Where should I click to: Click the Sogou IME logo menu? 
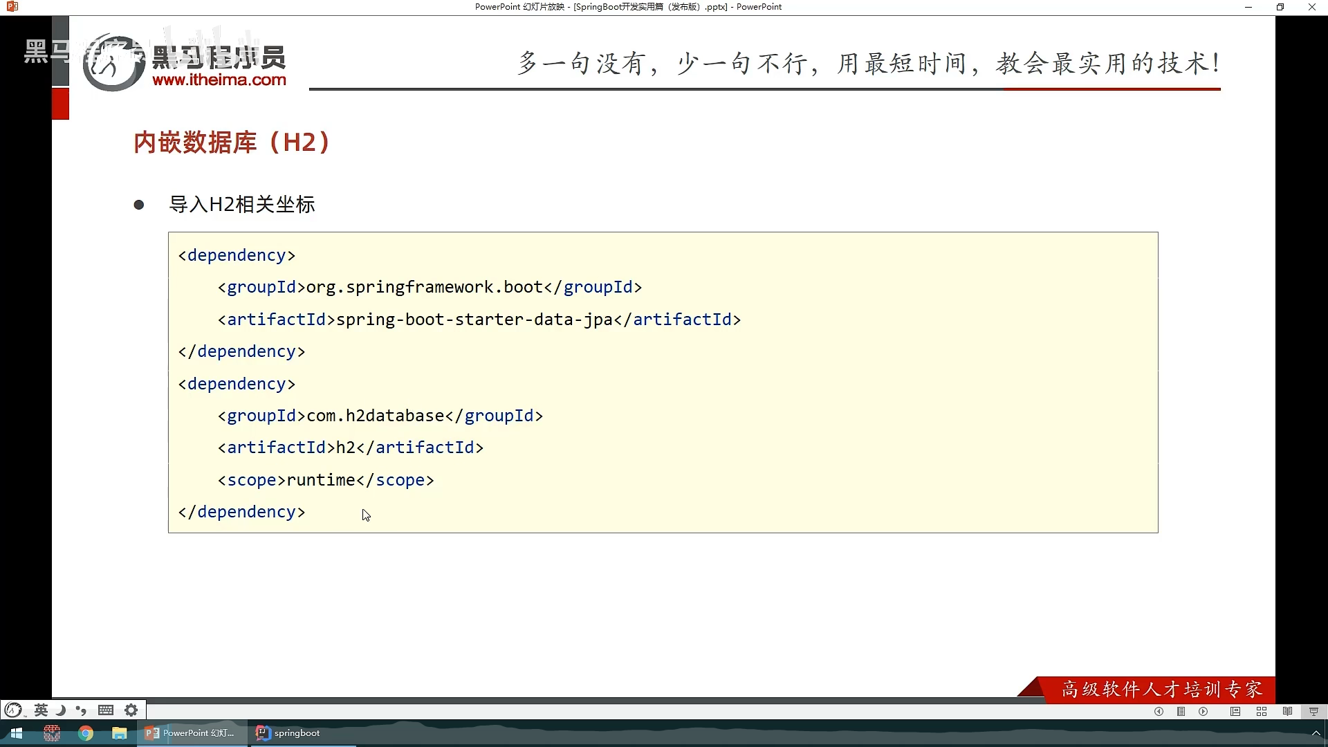(x=13, y=710)
